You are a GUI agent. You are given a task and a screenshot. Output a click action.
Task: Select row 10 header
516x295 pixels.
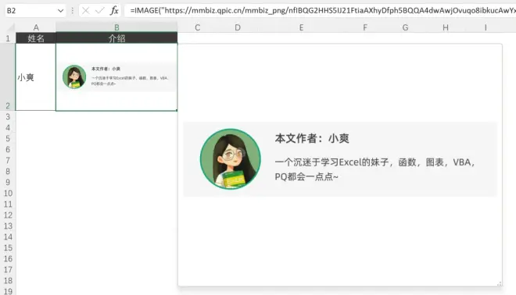tap(8, 194)
